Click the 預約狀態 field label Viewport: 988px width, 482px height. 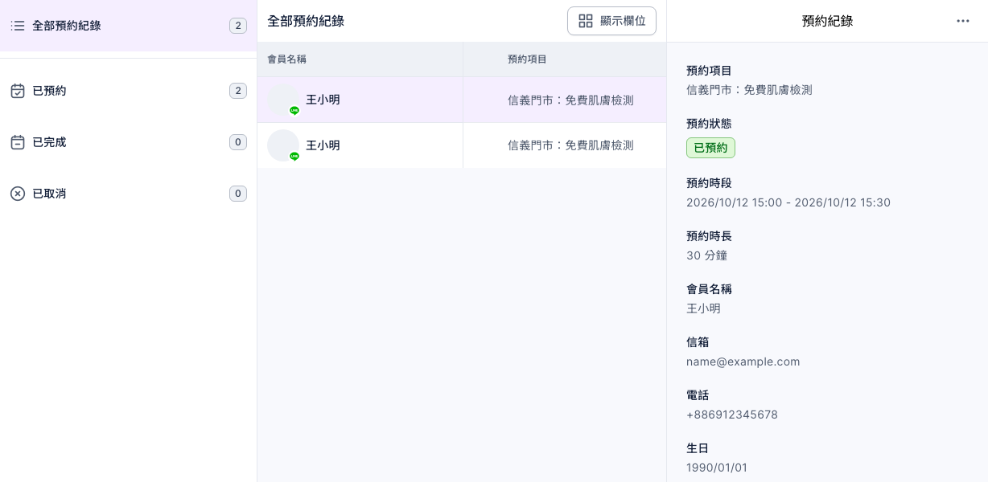[x=709, y=124]
